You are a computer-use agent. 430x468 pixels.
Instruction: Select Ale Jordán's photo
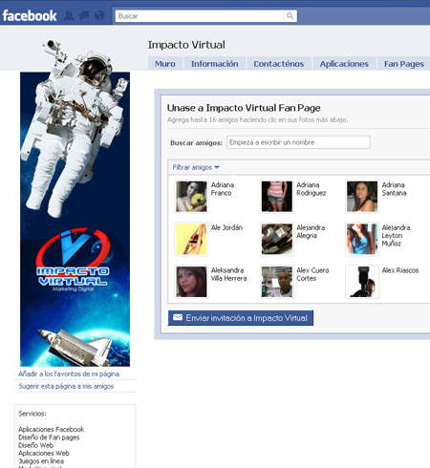[191, 239]
